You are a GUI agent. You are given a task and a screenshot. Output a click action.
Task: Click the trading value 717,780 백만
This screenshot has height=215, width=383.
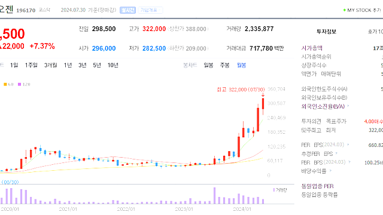[266, 48]
